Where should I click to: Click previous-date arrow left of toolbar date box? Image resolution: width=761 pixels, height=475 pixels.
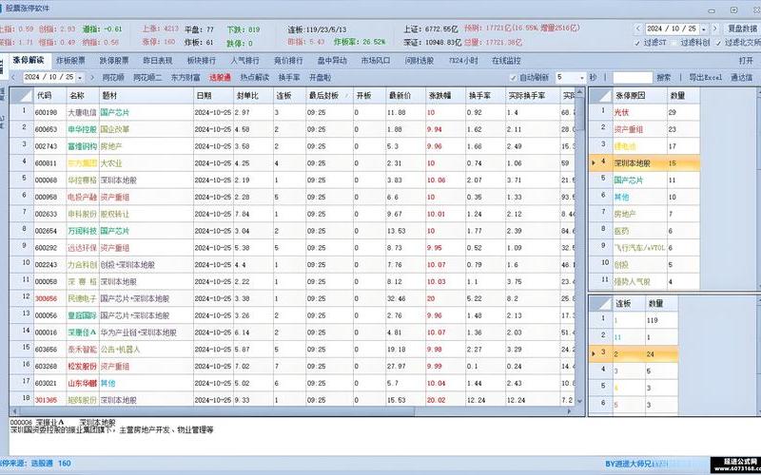[x=13, y=78]
